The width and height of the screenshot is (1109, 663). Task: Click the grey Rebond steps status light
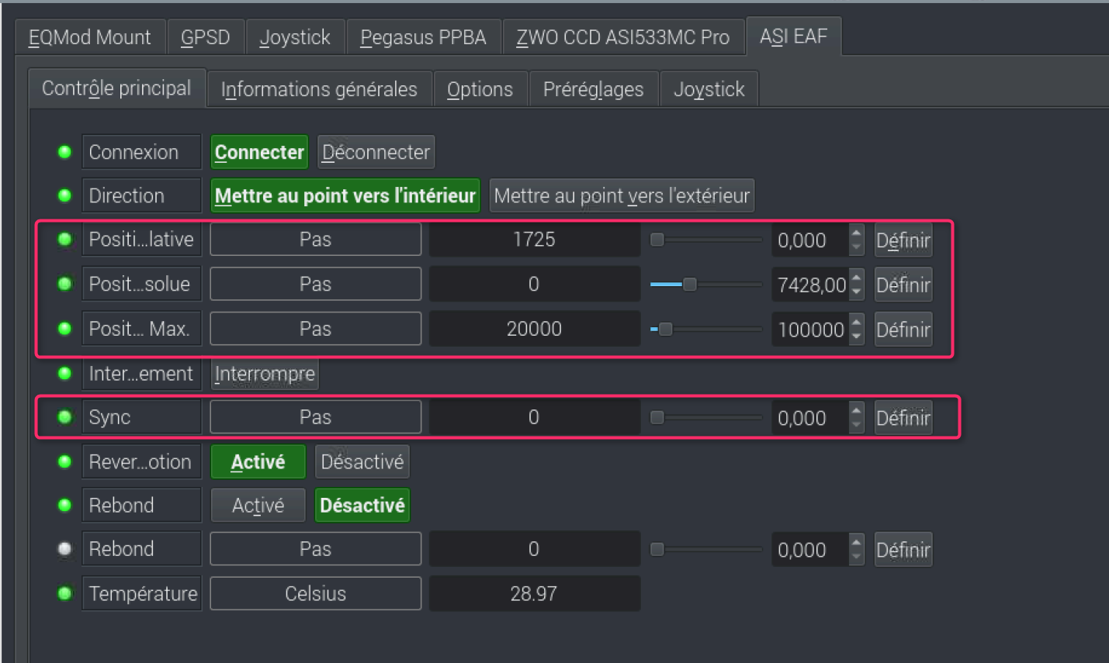(x=65, y=549)
